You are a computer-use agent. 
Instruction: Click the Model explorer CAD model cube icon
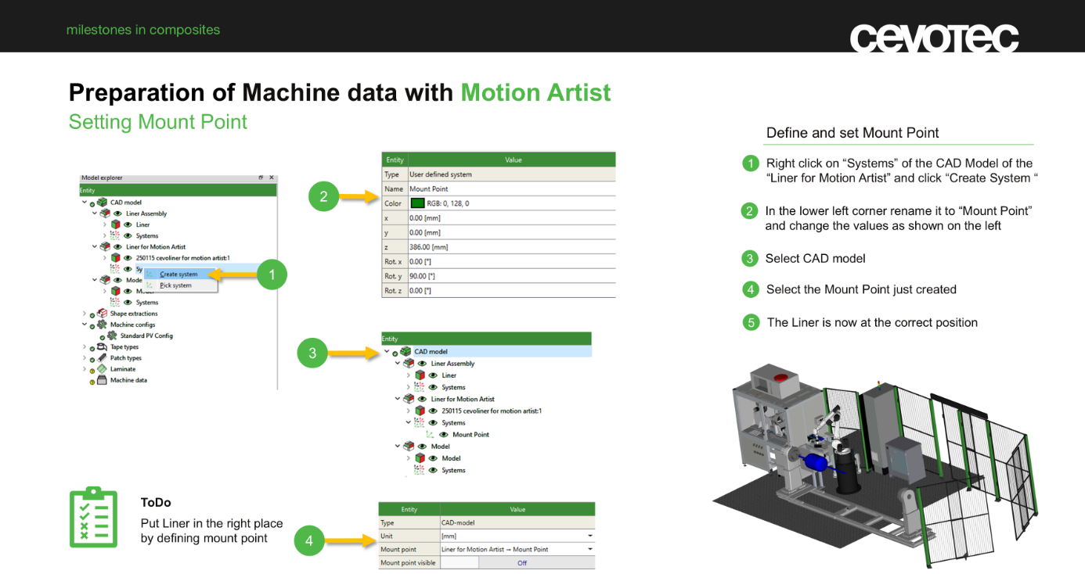(x=102, y=202)
